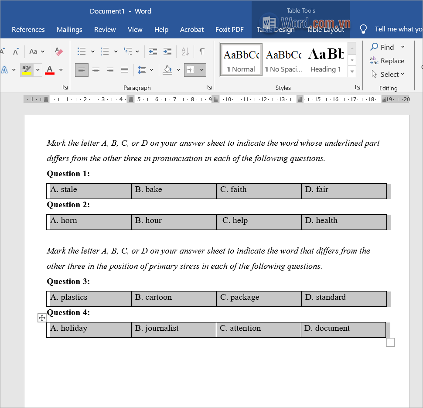Screen dimensions: 423x408
Task: Open the Foxit PDF tab
Action: [229, 29]
